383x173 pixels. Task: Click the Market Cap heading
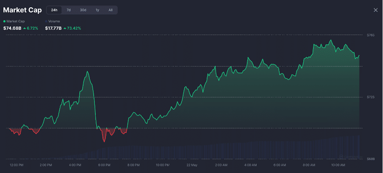[x=22, y=10]
